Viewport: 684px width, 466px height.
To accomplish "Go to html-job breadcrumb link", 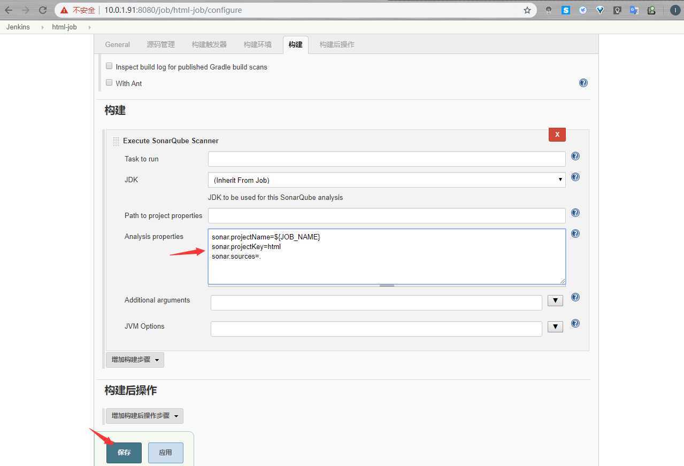I will [x=64, y=27].
